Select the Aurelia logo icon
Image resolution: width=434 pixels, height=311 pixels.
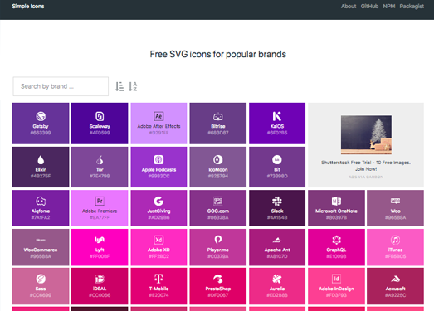pyautogui.click(x=277, y=279)
